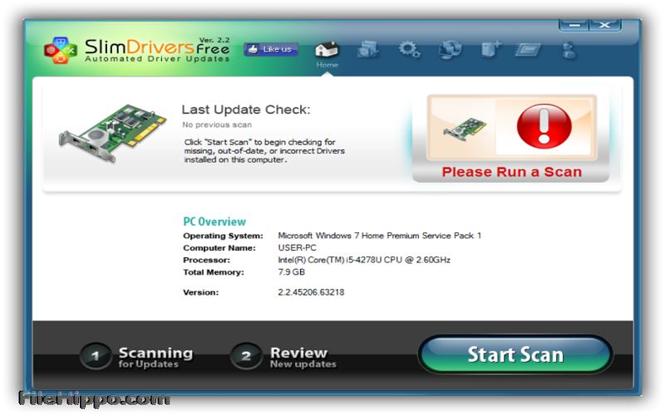The width and height of the screenshot is (665, 415).
Task: Select step 1 'Scanning for Updates'
Action: click(x=136, y=357)
